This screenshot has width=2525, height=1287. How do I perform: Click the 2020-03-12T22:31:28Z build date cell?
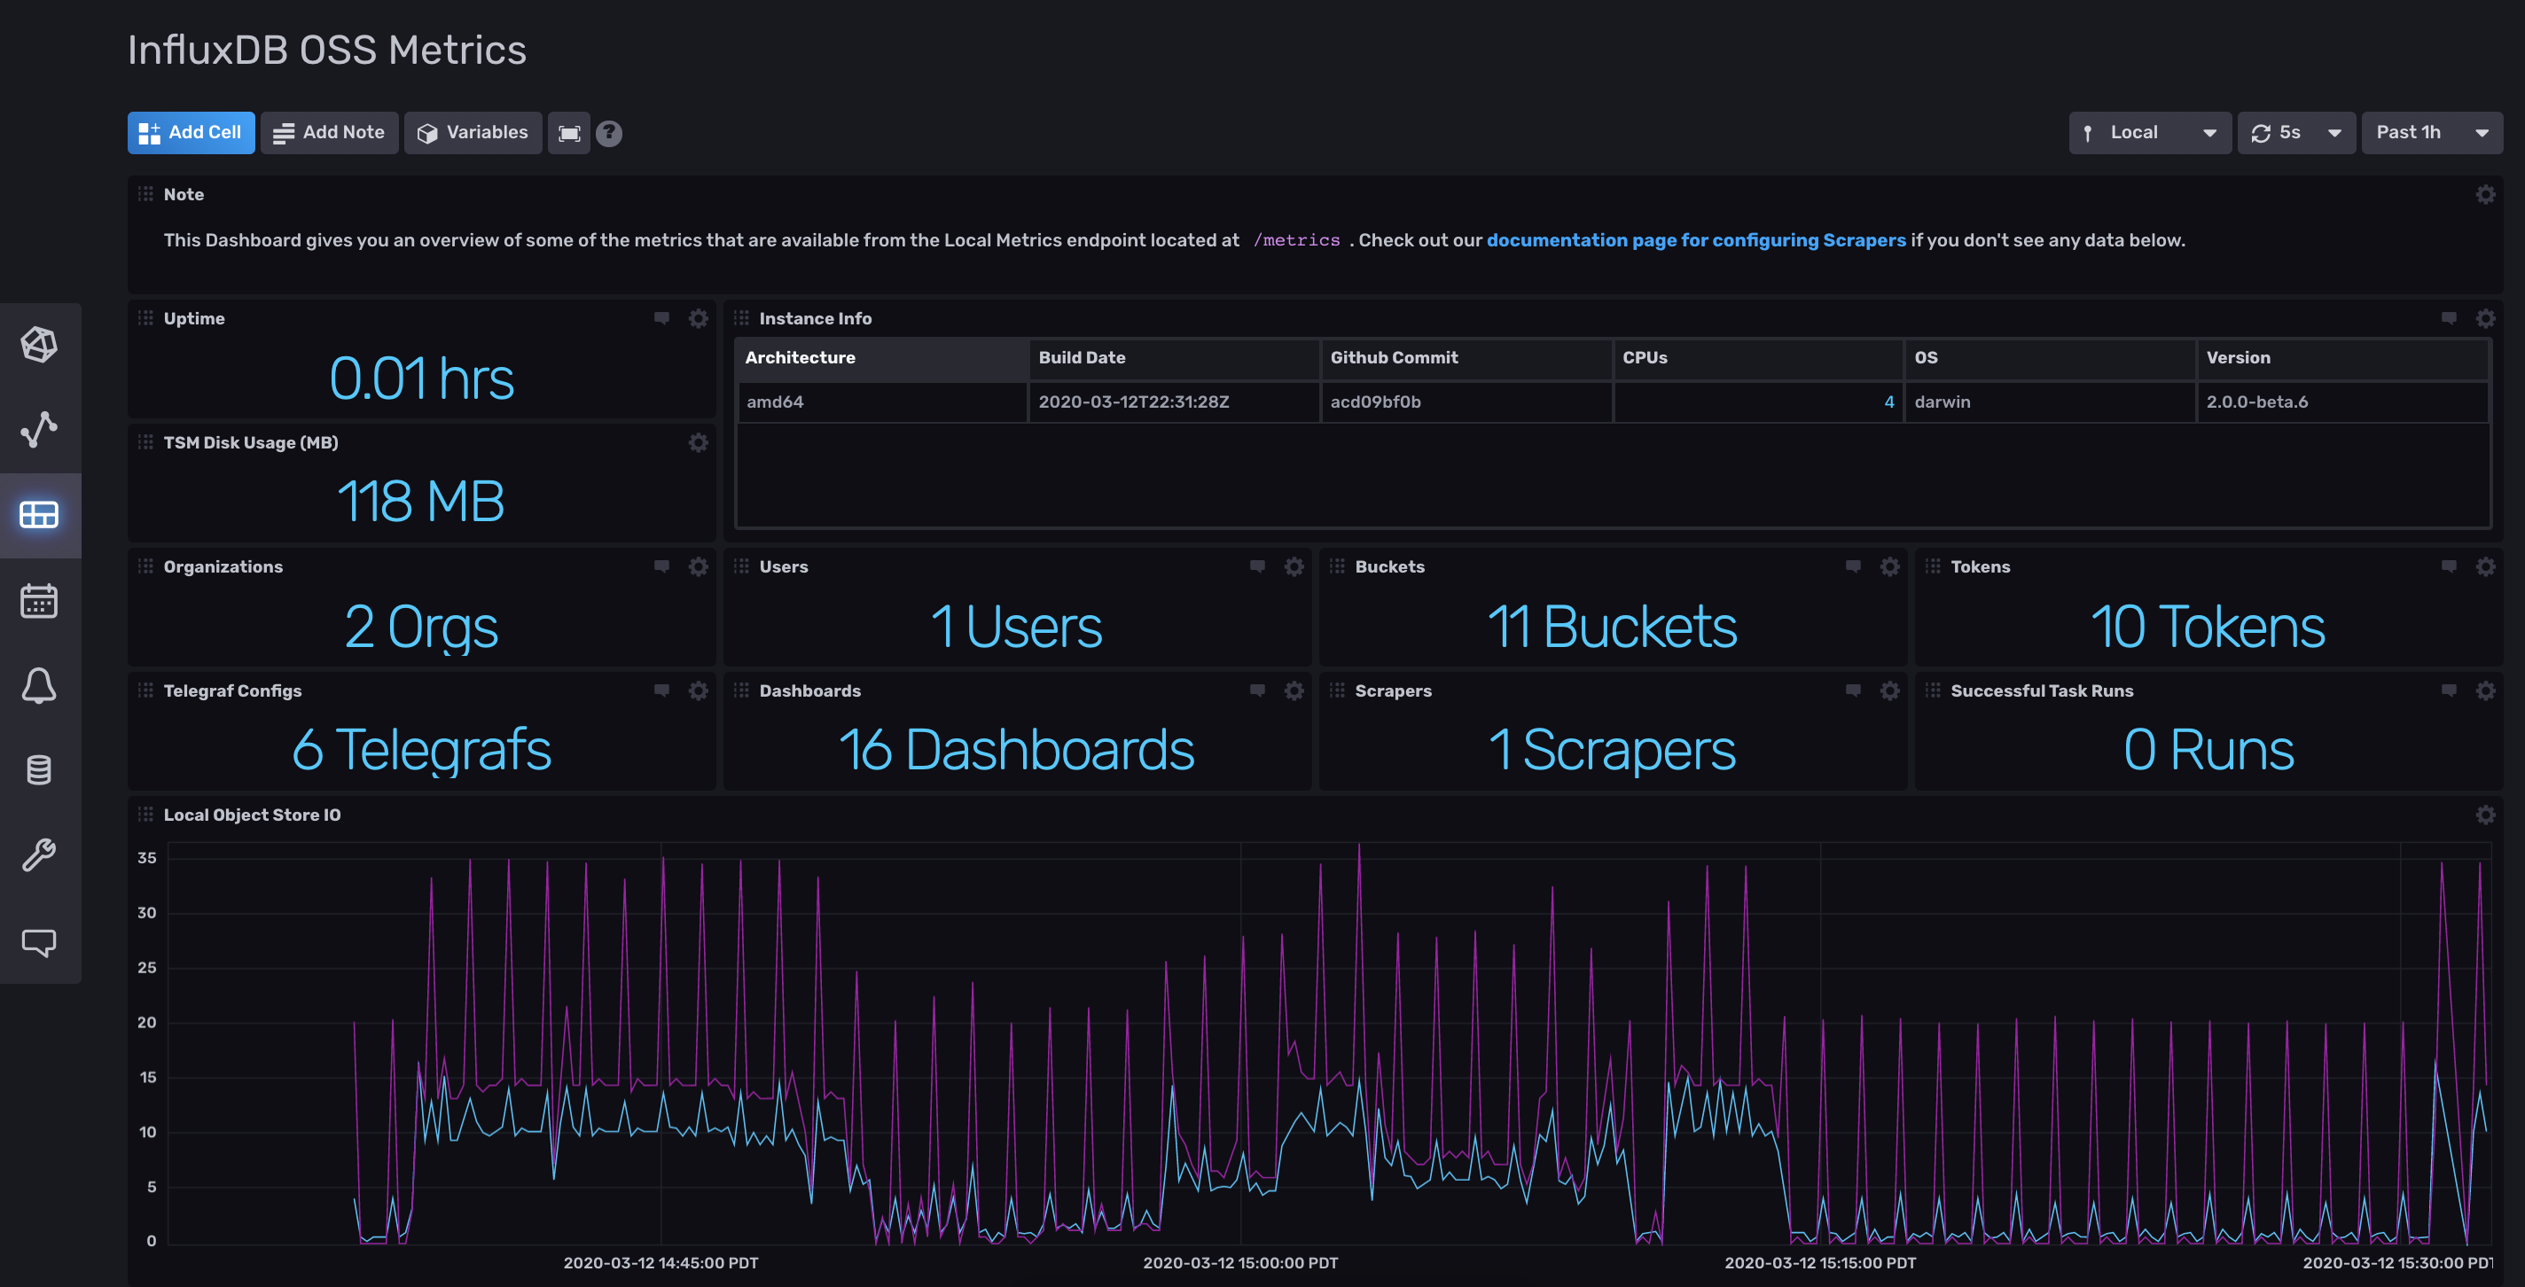pyautogui.click(x=1173, y=402)
